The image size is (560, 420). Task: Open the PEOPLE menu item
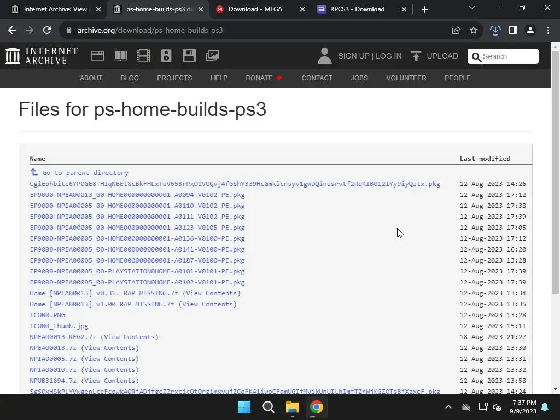tap(458, 78)
